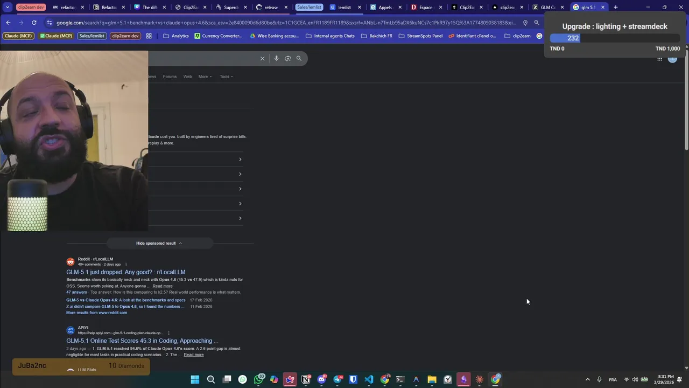Click the zoom magnifier icon in address bar
The width and height of the screenshot is (689, 388).
537,23
